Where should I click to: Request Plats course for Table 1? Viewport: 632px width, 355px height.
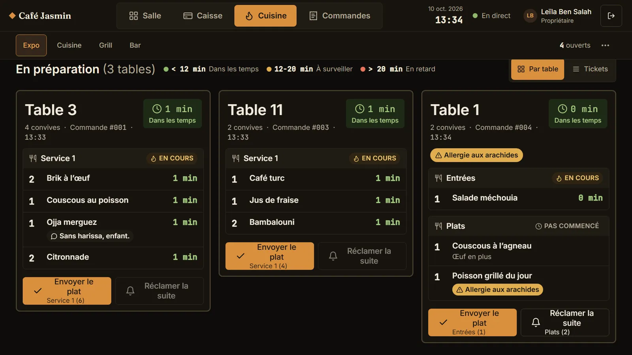pyautogui.click(x=565, y=322)
